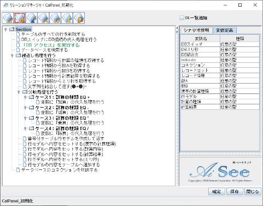Select レコード情報から計算の種類を取得する row
The height and width of the screenshot is (206, 263).
pos(66,61)
